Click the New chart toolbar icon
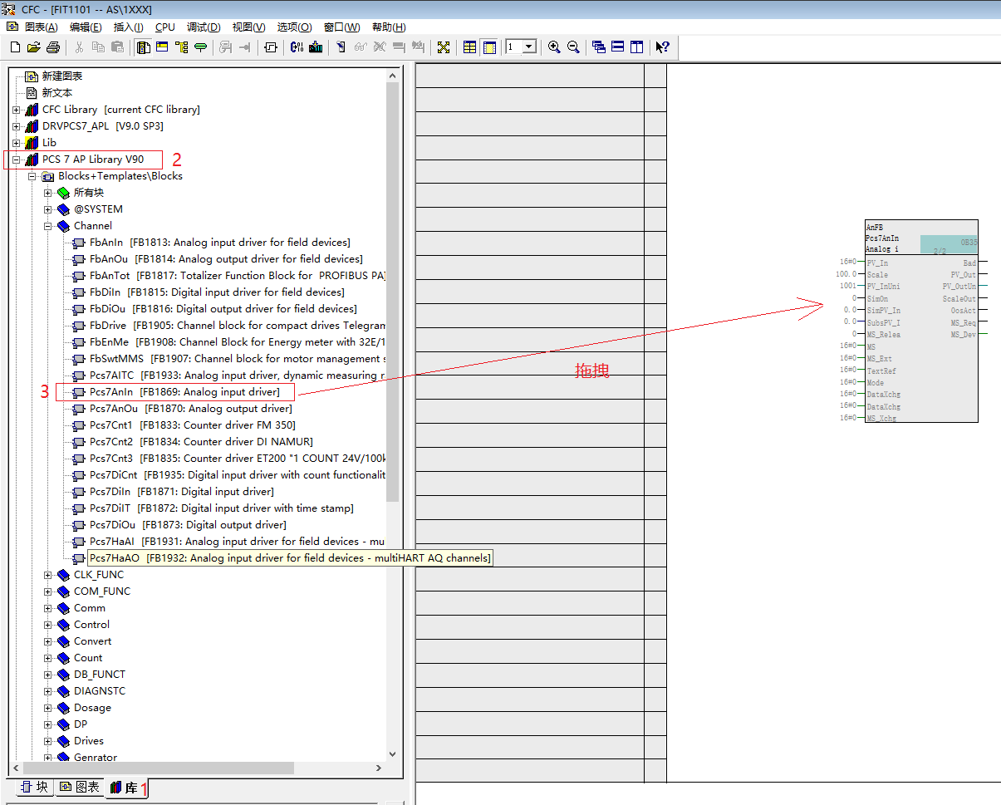Viewport: 1001px width, 805px height. coord(15,47)
